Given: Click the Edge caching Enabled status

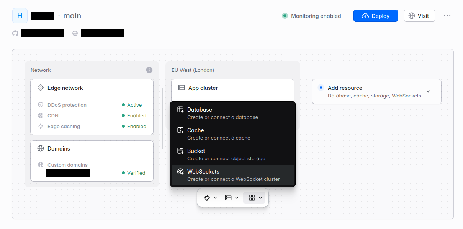Looking at the screenshot, I should pos(134,127).
